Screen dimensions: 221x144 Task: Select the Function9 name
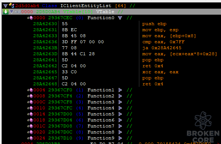coord(101,138)
